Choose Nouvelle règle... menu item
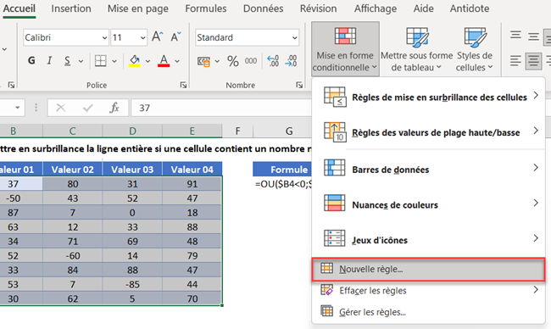The image size is (551, 329). [428, 270]
